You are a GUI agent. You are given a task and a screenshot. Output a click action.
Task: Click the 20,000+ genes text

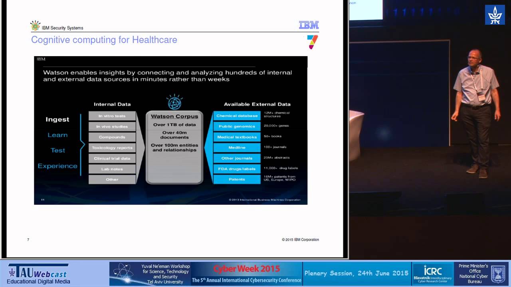[x=276, y=126]
